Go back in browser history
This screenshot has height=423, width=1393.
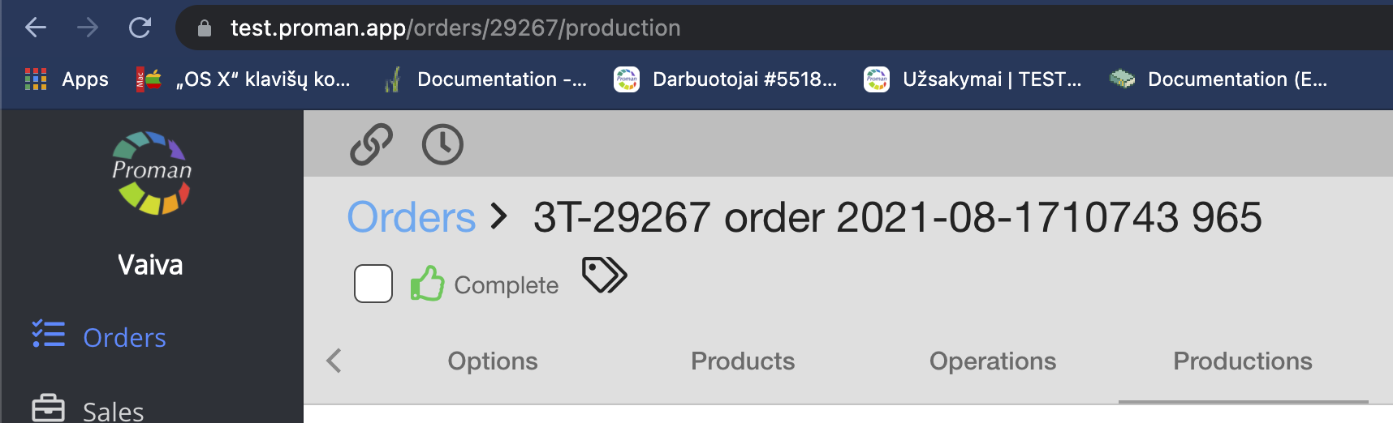tap(36, 28)
